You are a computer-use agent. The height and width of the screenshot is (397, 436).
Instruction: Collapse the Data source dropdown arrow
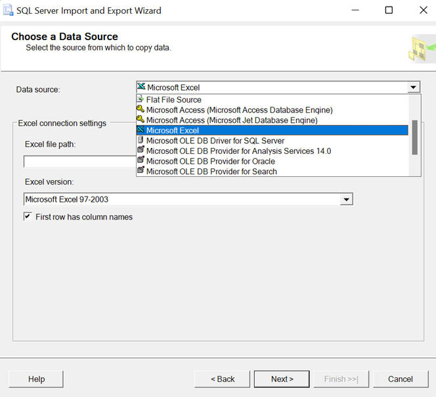pos(413,87)
